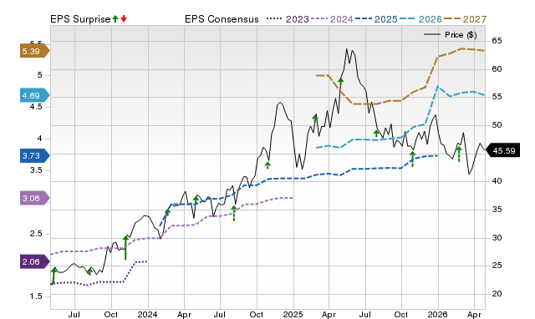Toggle the 2026 EPS consensus legend entry
Image resolution: width=535 pixels, height=319 pixels.
tap(420, 19)
